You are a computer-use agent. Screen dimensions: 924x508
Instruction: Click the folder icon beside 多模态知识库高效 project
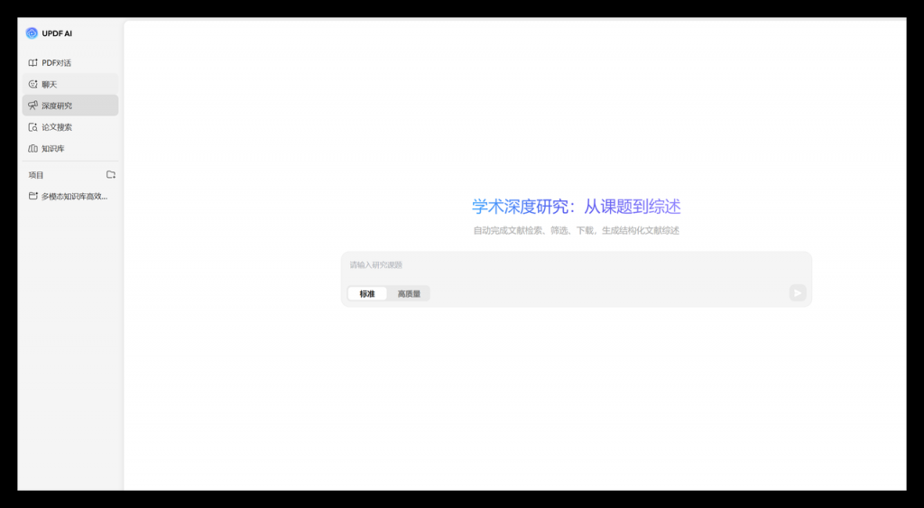click(x=33, y=196)
